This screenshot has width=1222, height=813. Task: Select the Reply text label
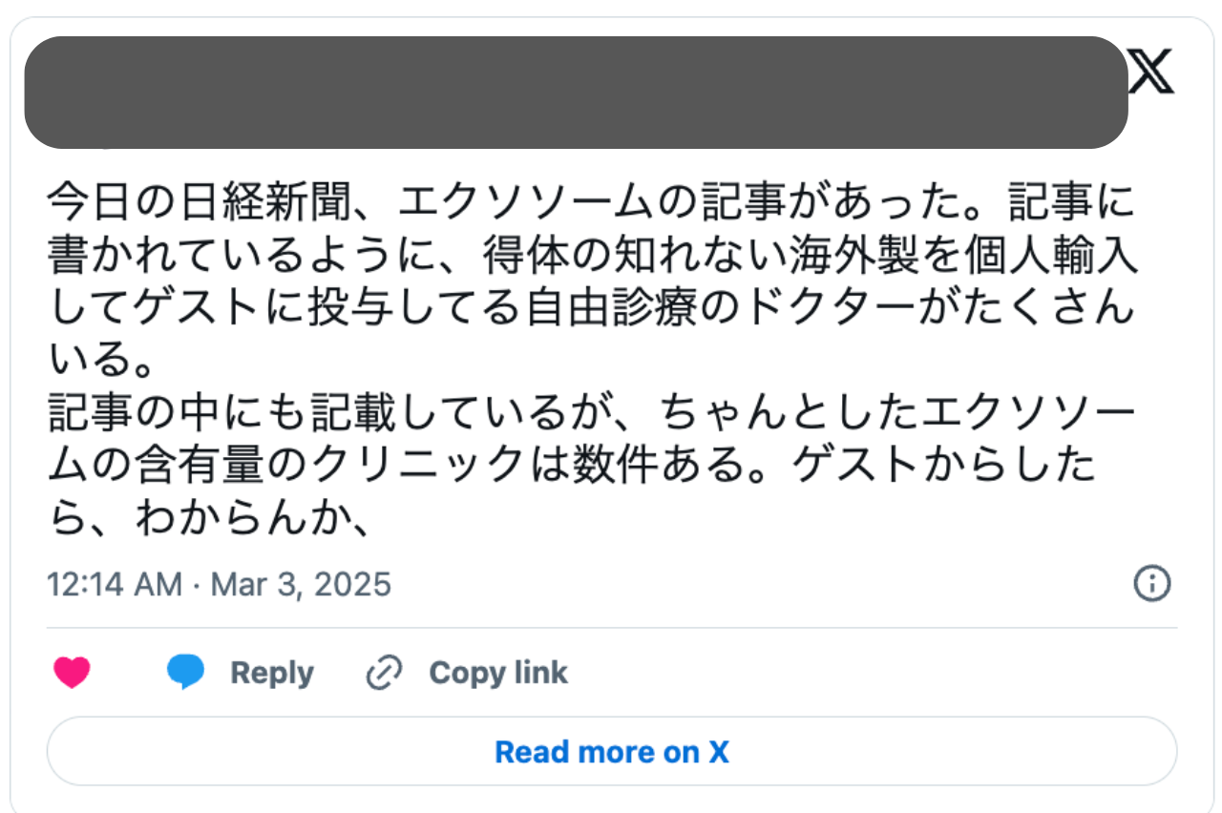[272, 674]
